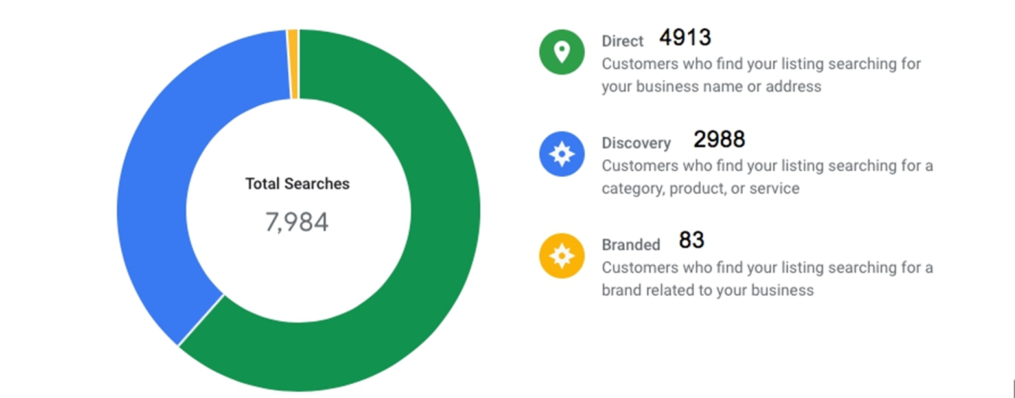Click the thin yellow Branded donut slice
Image resolution: width=1015 pixels, height=398 pixels.
(293, 63)
